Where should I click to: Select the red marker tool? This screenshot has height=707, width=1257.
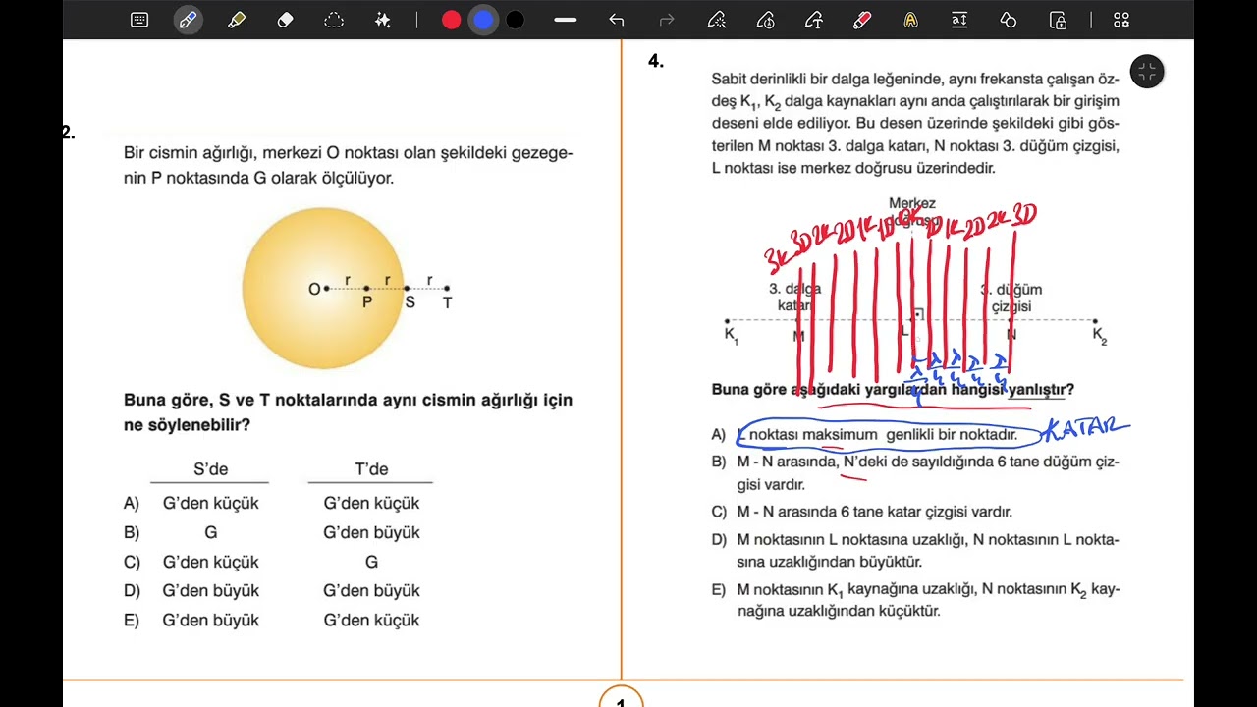[x=862, y=20]
